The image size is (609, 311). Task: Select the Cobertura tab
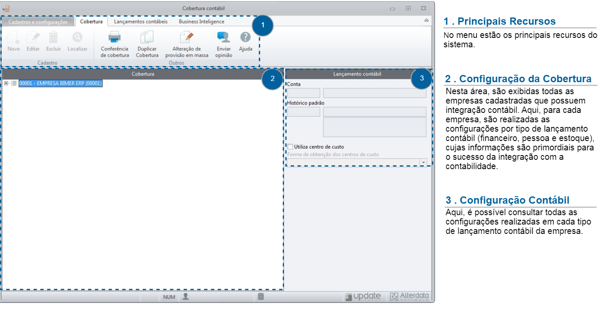tap(91, 21)
